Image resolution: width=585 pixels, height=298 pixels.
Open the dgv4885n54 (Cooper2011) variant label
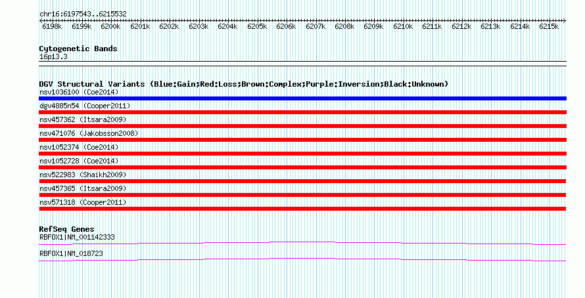click(x=85, y=106)
